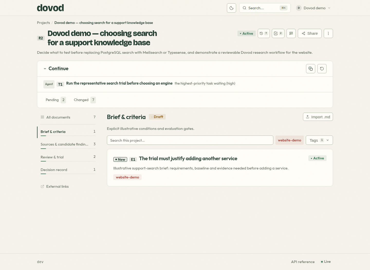The height and width of the screenshot is (270, 370).
Task: Open the Review & trial section
Action: click(x=68, y=157)
